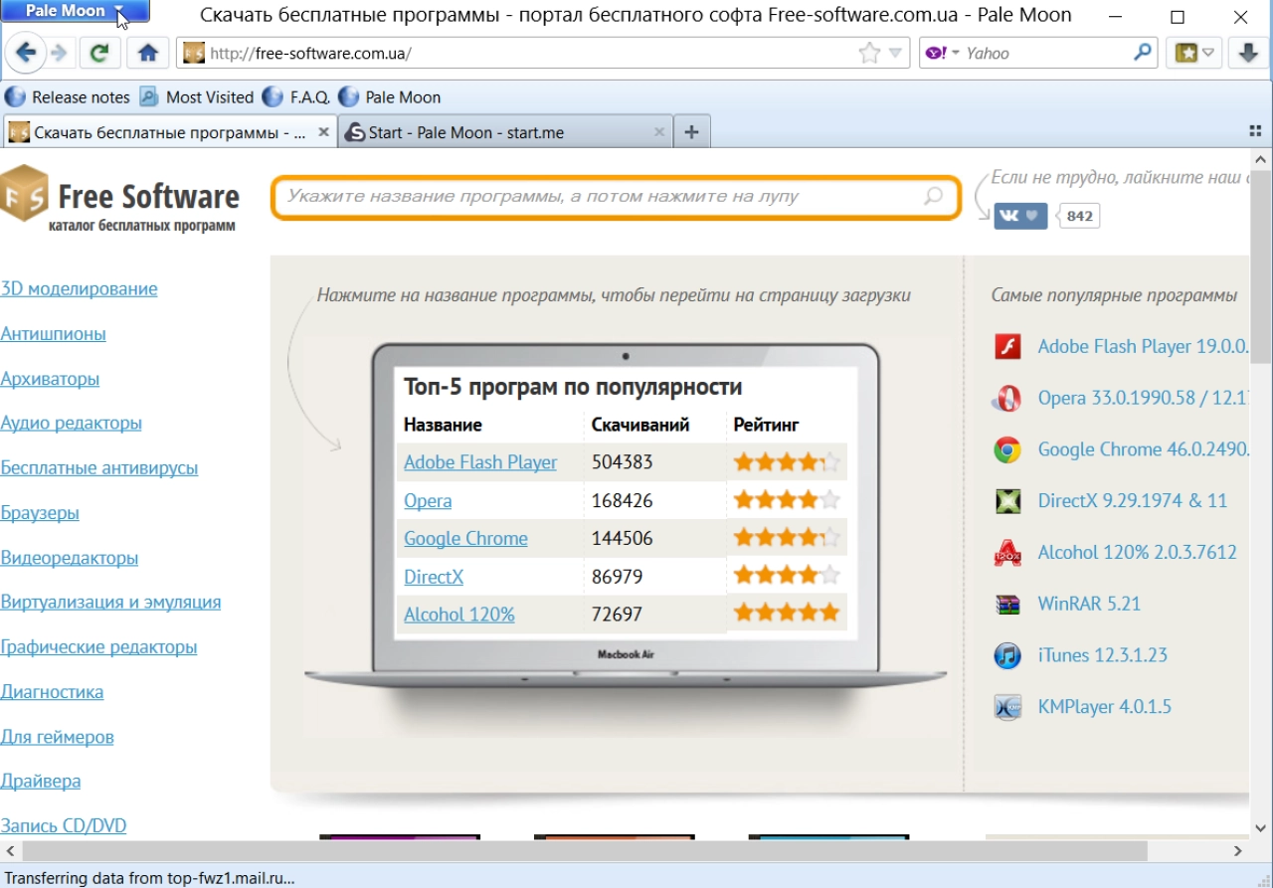
Task: Click the star rating for Alcohol 120%
Action: [787, 613]
